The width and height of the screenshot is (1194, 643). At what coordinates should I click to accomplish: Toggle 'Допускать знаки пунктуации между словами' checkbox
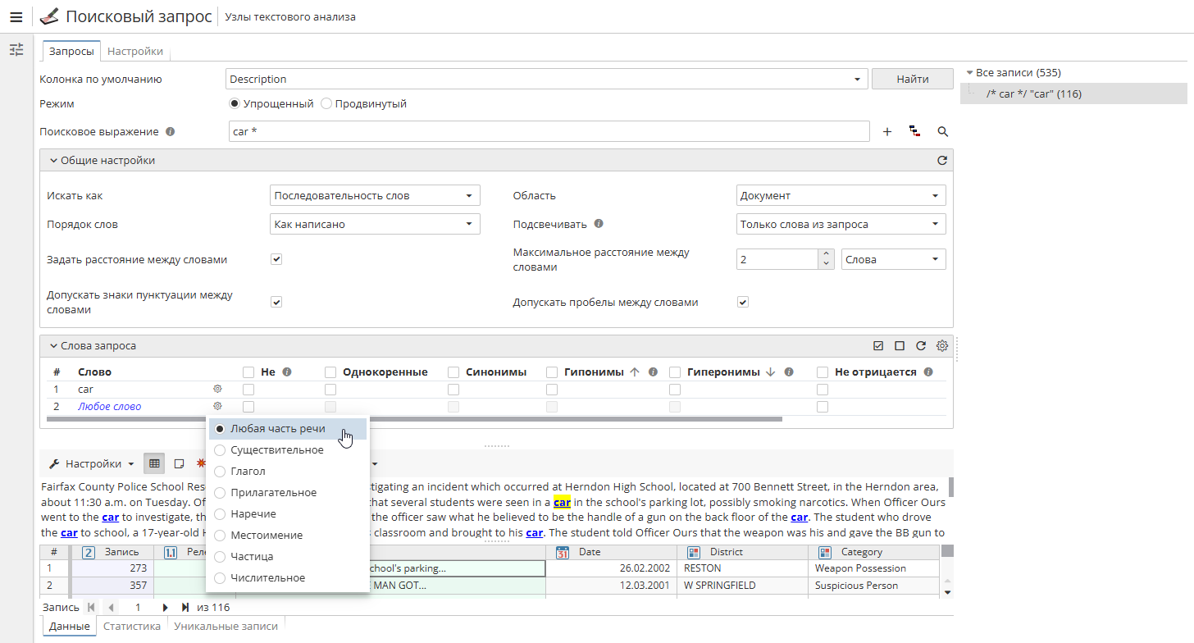click(x=276, y=302)
